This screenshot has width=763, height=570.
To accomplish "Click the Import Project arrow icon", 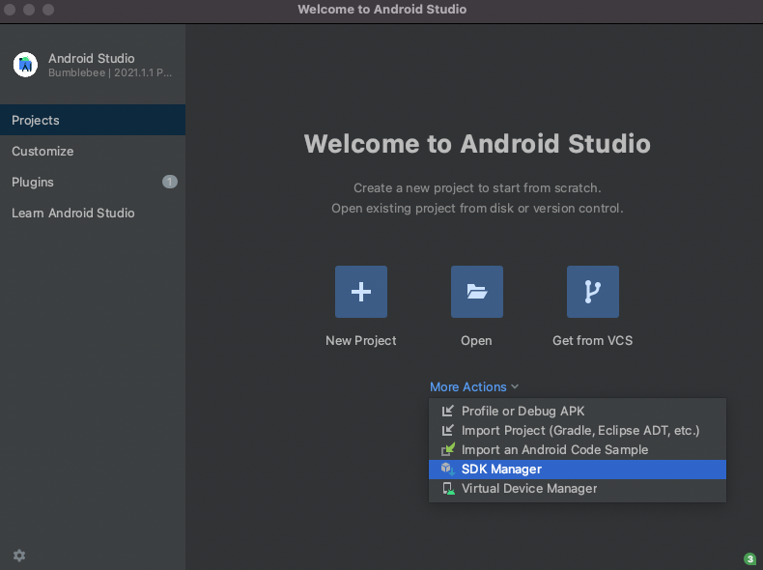I will 448,430.
